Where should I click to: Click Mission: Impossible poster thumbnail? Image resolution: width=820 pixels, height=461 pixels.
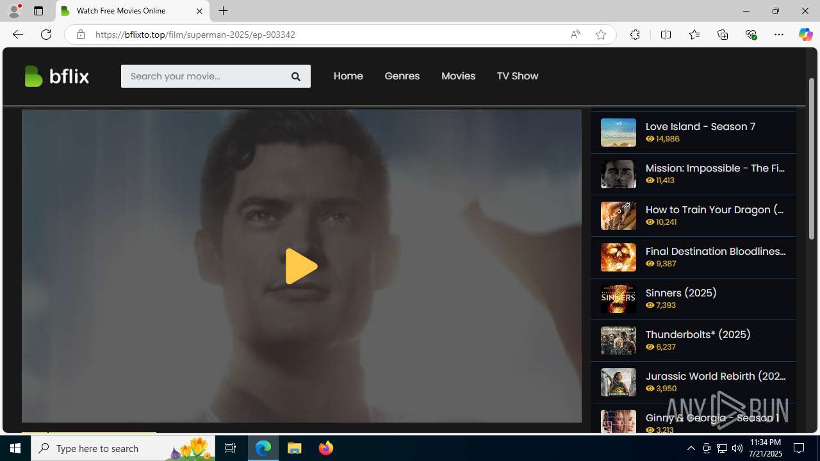coord(618,174)
